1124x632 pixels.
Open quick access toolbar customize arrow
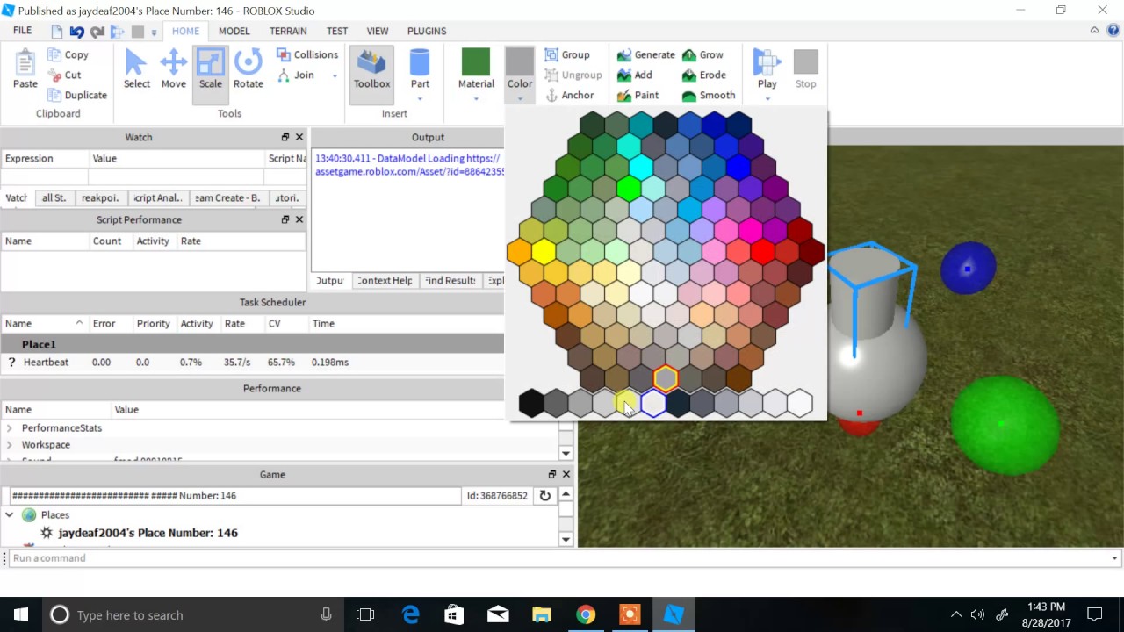click(x=154, y=32)
